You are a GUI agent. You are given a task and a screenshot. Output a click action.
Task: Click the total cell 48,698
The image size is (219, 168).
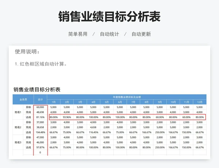point(40,112)
